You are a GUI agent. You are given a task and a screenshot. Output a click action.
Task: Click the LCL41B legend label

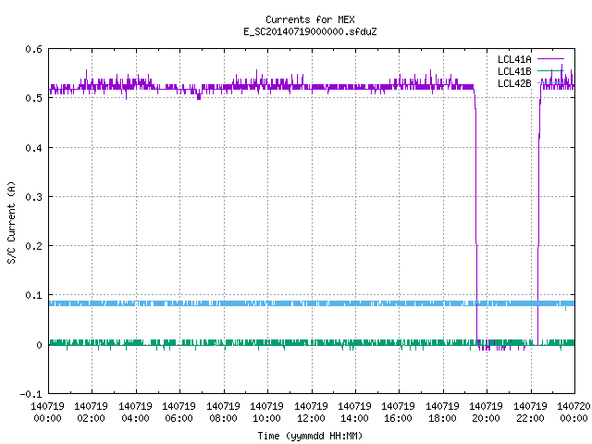pos(514,71)
